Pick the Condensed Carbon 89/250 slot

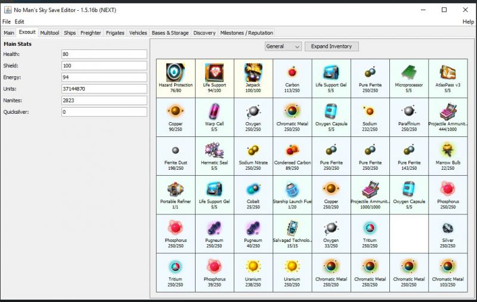(292, 156)
